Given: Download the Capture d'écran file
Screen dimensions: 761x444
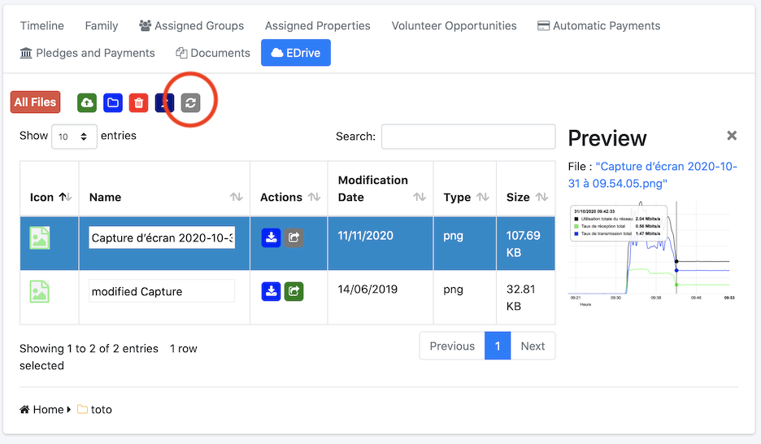Looking at the screenshot, I should pos(271,237).
